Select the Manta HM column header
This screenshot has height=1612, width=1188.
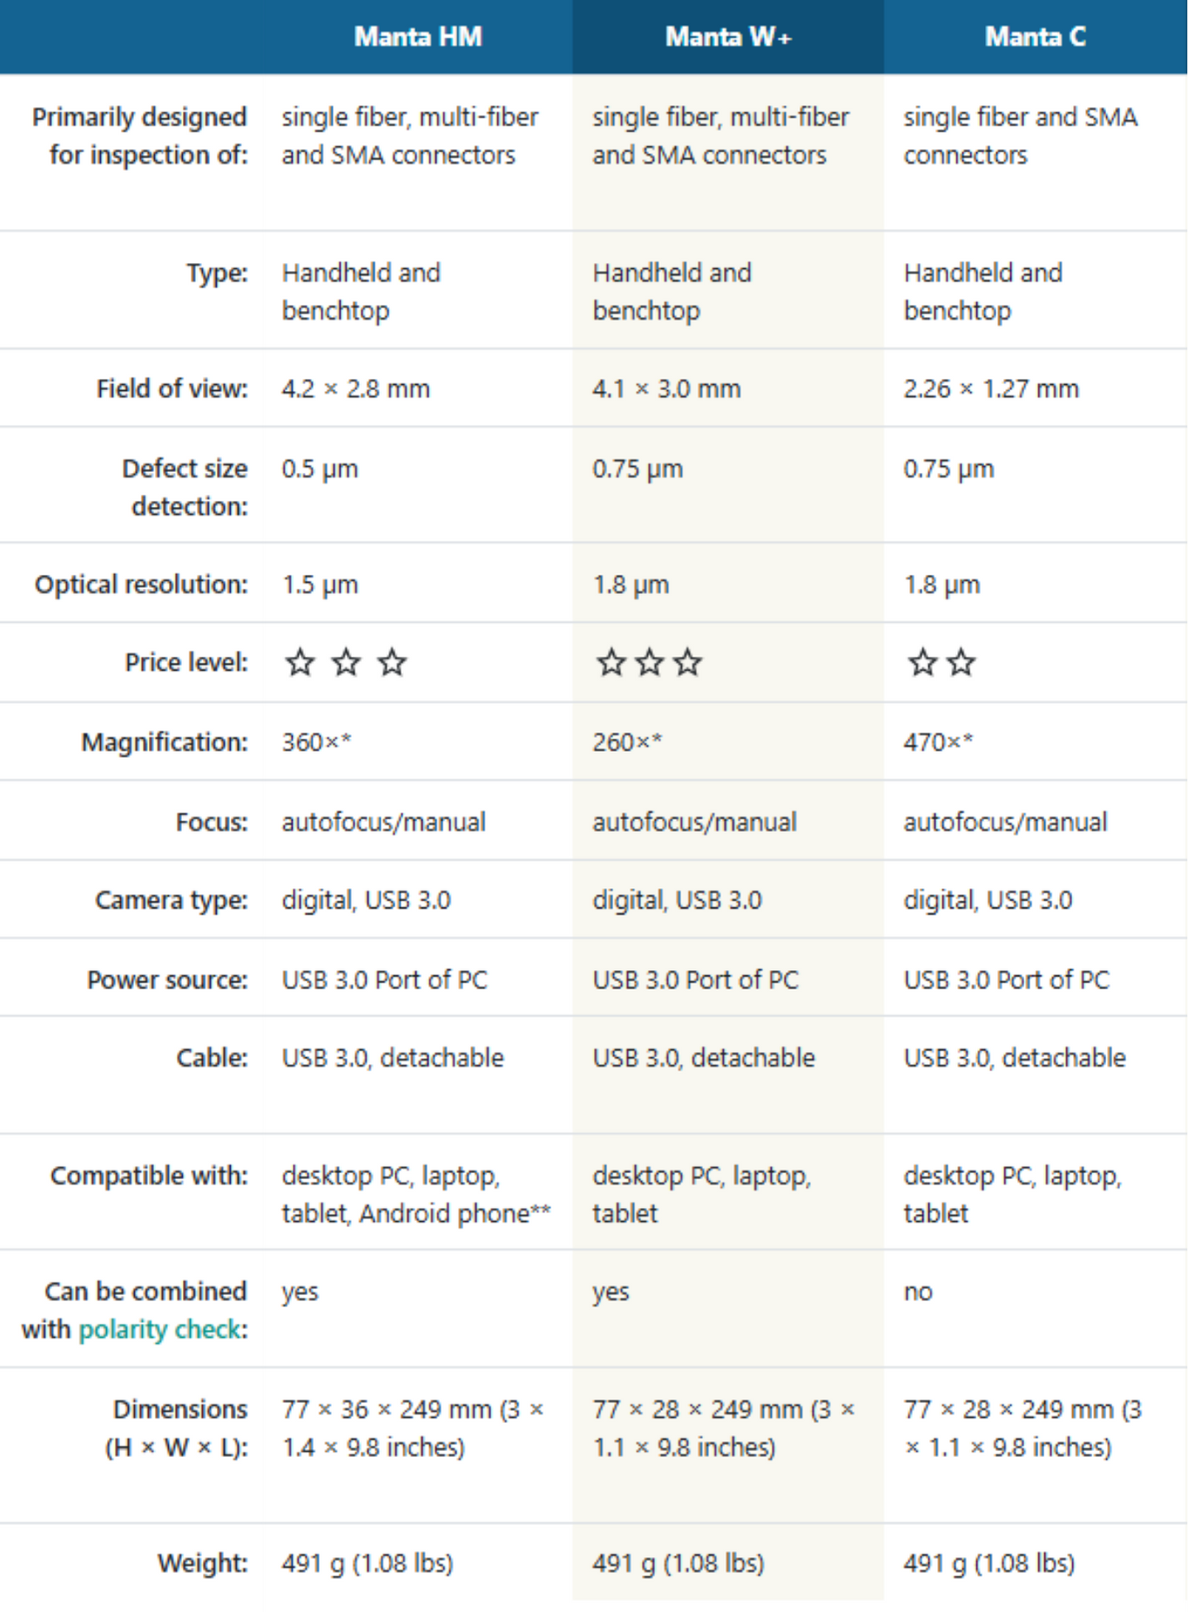(x=417, y=37)
